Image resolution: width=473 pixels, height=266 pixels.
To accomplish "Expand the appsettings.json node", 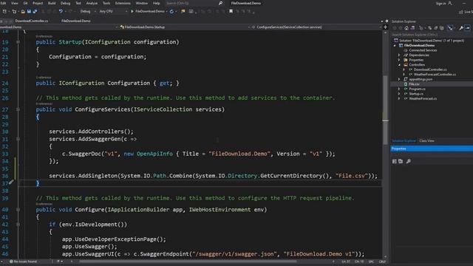I will coord(399,79).
